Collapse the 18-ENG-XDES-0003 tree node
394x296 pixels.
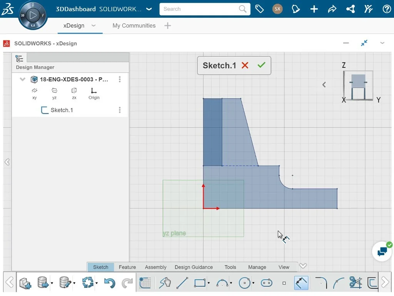(x=23, y=79)
